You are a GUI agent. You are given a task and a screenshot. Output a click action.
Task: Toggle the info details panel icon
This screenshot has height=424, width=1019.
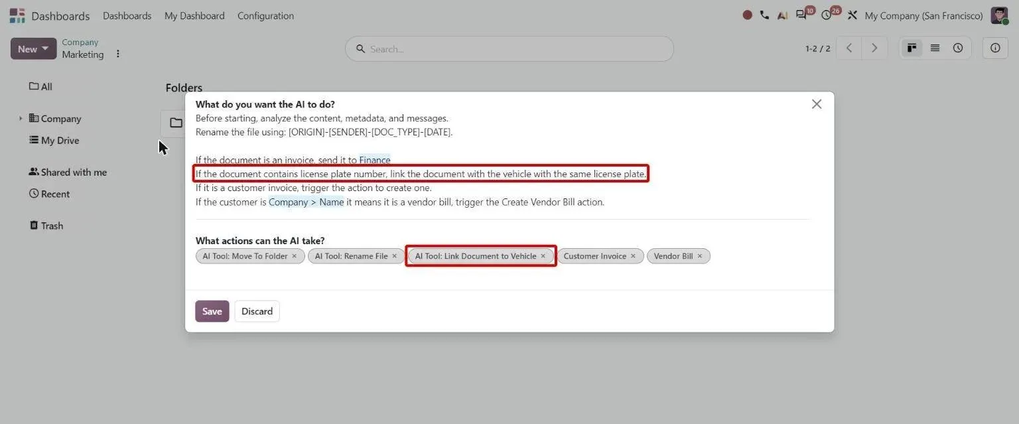[995, 48]
